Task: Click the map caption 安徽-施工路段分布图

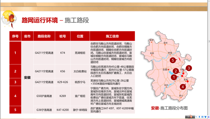Action: coord(169,108)
